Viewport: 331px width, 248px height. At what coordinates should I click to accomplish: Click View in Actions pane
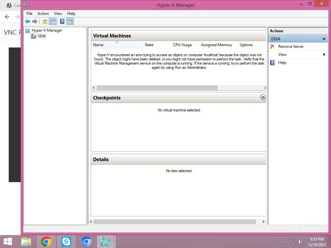[x=282, y=54]
